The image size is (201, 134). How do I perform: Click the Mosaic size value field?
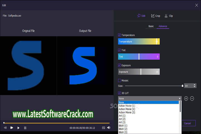click(188, 86)
